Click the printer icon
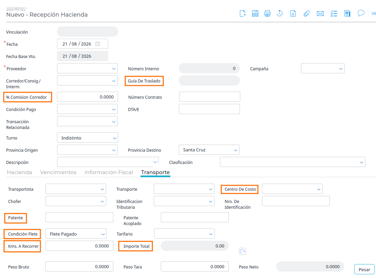Viewport: 376px width, 278px height. tap(267, 14)
